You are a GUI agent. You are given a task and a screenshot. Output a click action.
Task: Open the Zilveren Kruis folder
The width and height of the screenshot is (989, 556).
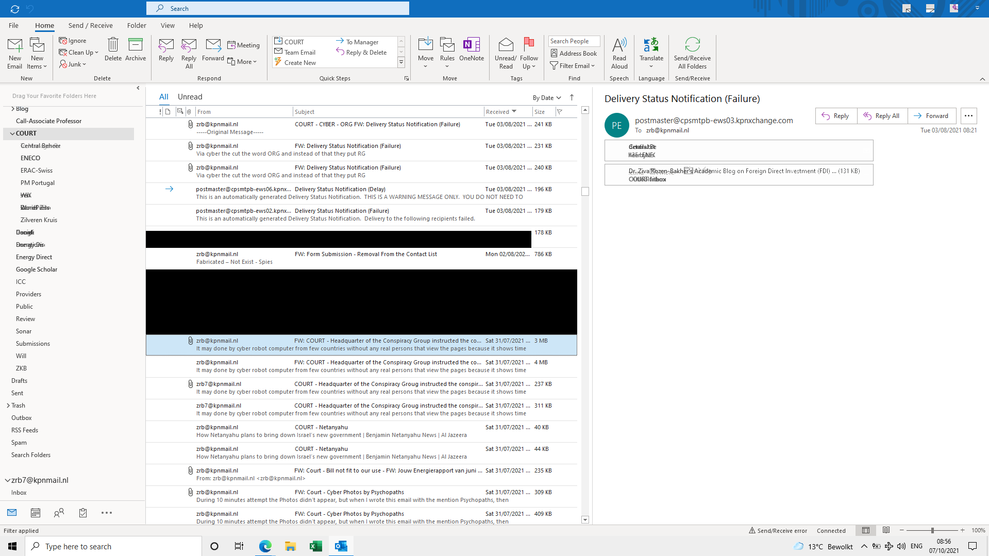pos(39,220)
